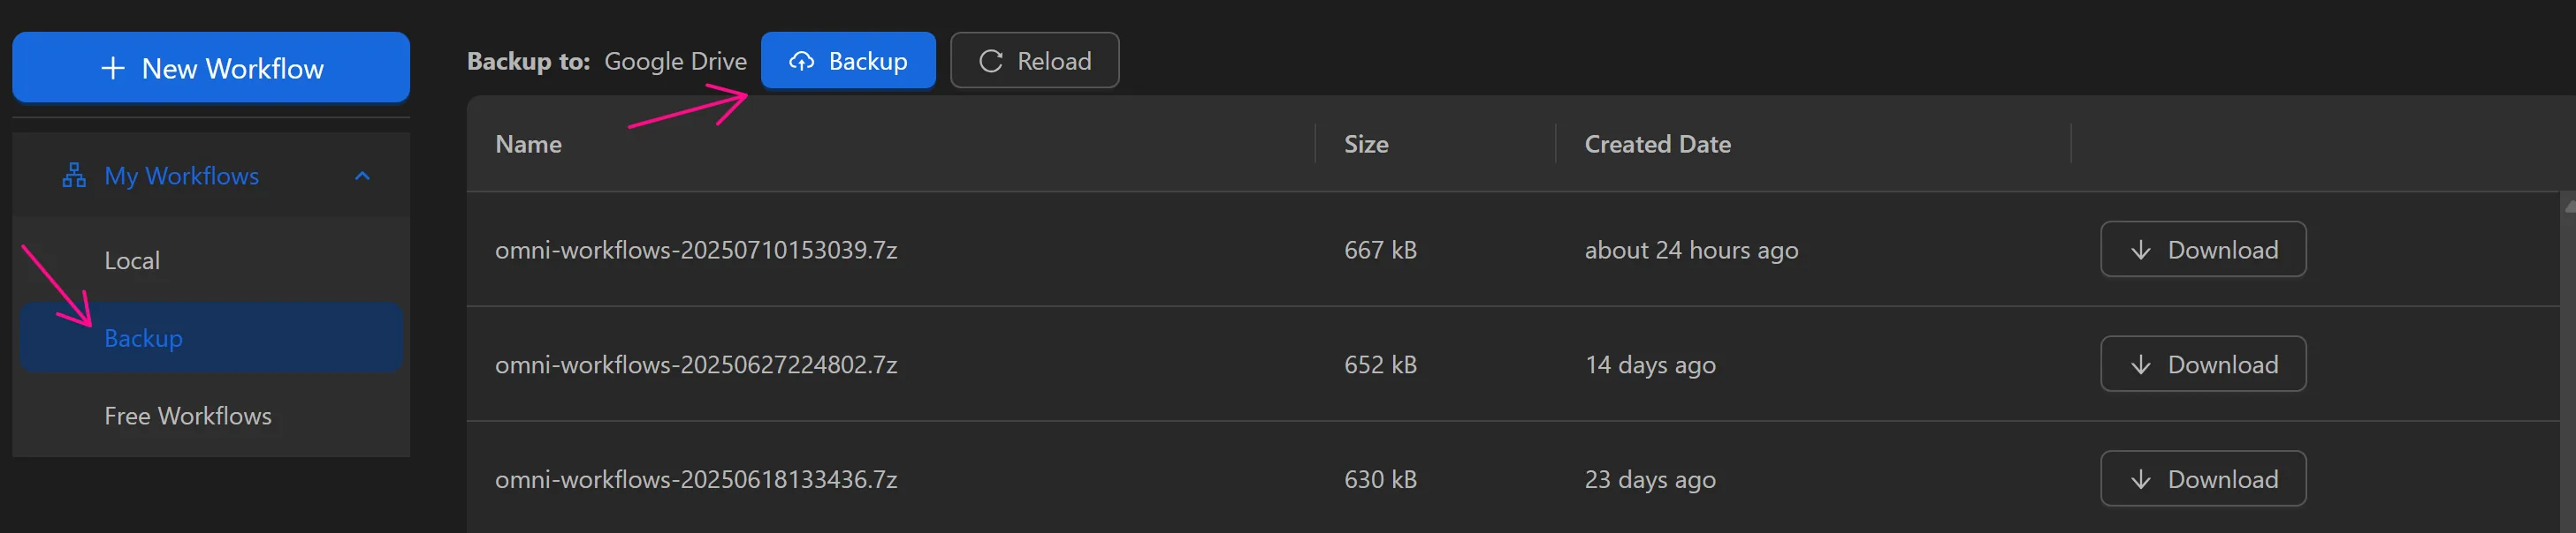Click the My Workflows sitemap icon
Screen dimensions: 2576x533
pyautogui.click(x=74, y=176)
